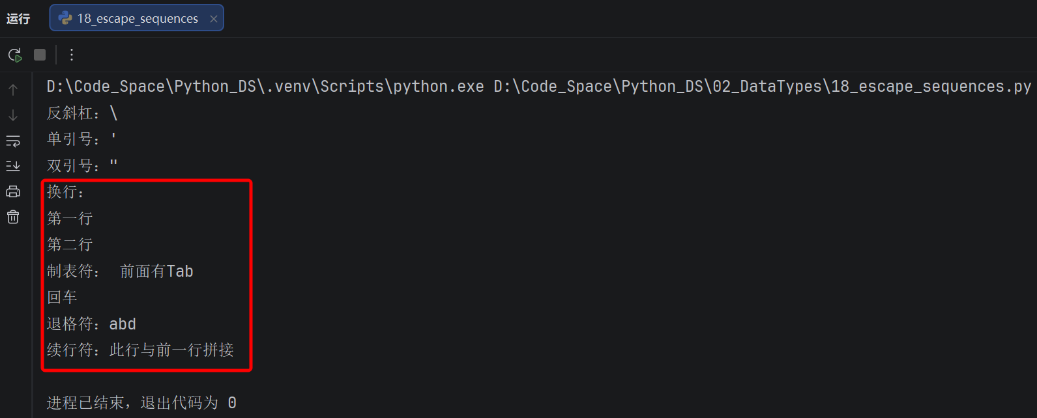Click the 进程已结束 exit code line
Image resolution: width=1037 pixels, height=418 pixels.
coord(141,403)
